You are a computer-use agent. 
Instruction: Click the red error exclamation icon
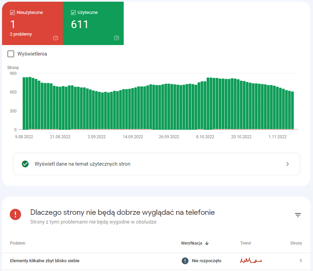15,214
